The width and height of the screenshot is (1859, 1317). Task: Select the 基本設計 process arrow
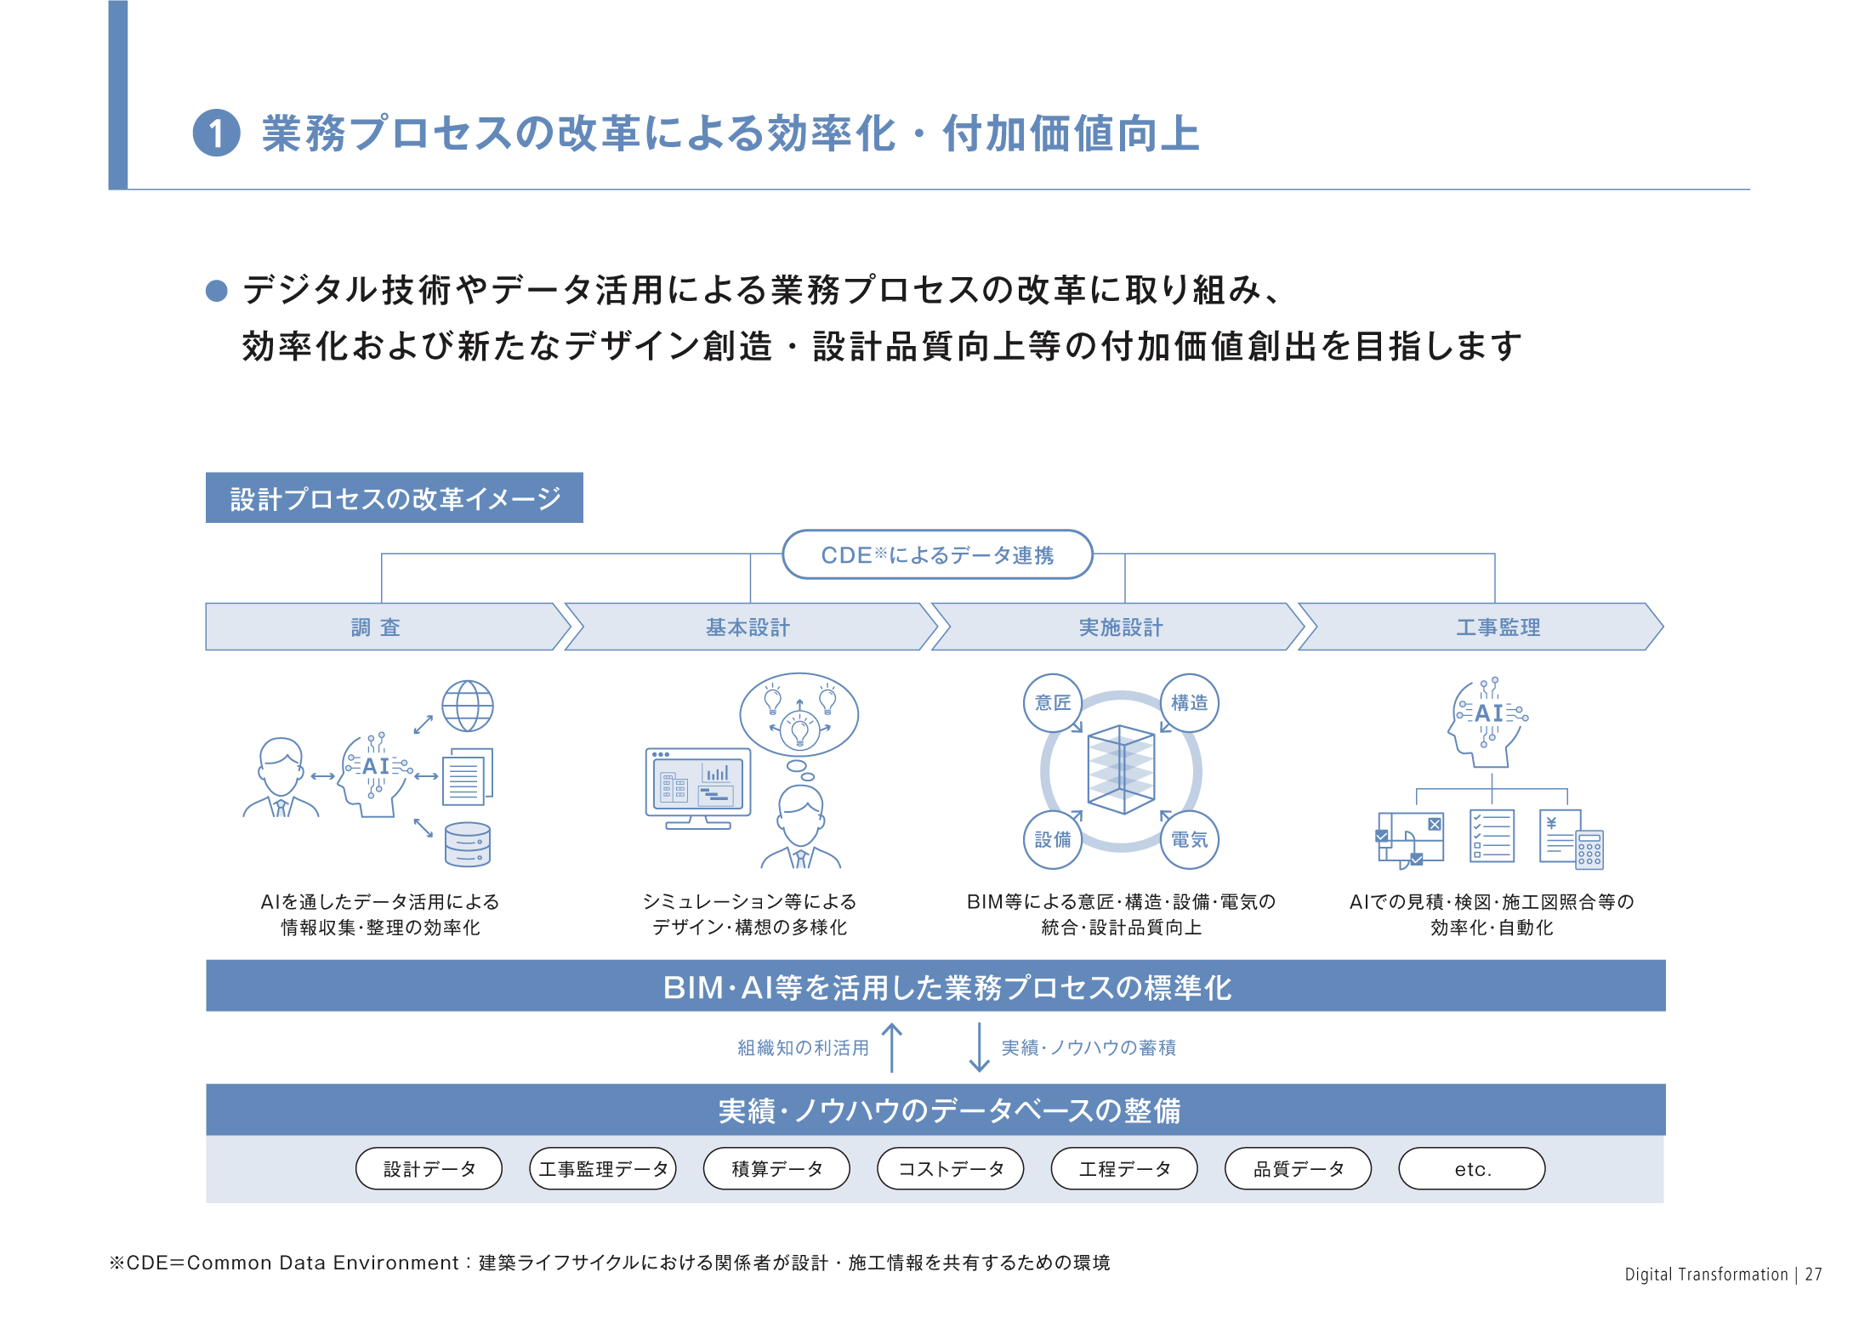tap(748, 627)
